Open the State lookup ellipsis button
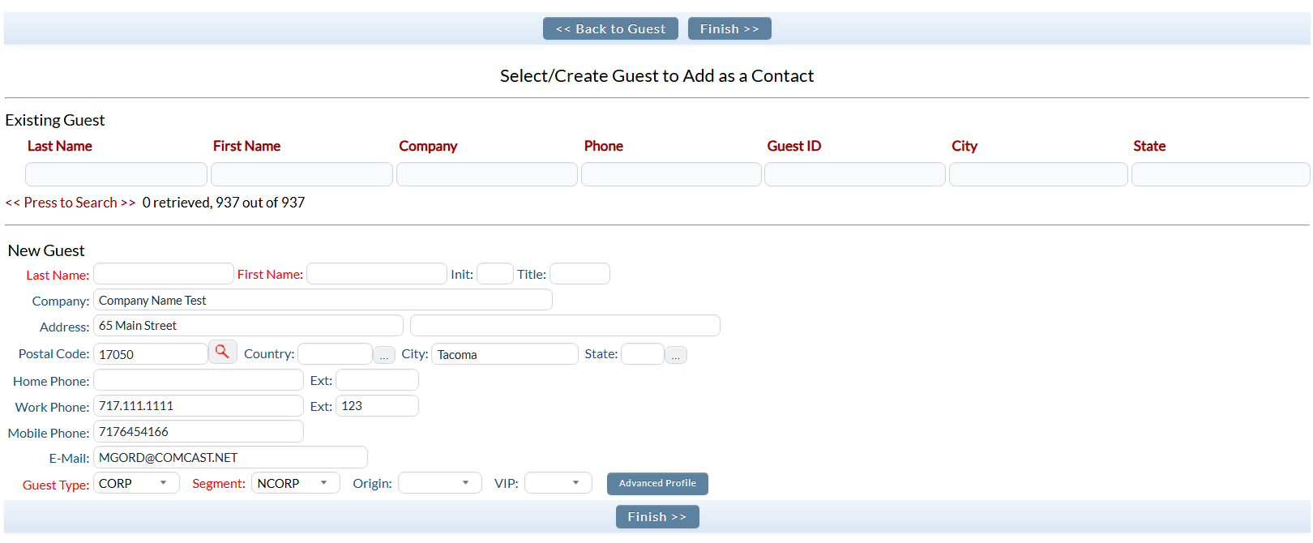 coord(676,355)
